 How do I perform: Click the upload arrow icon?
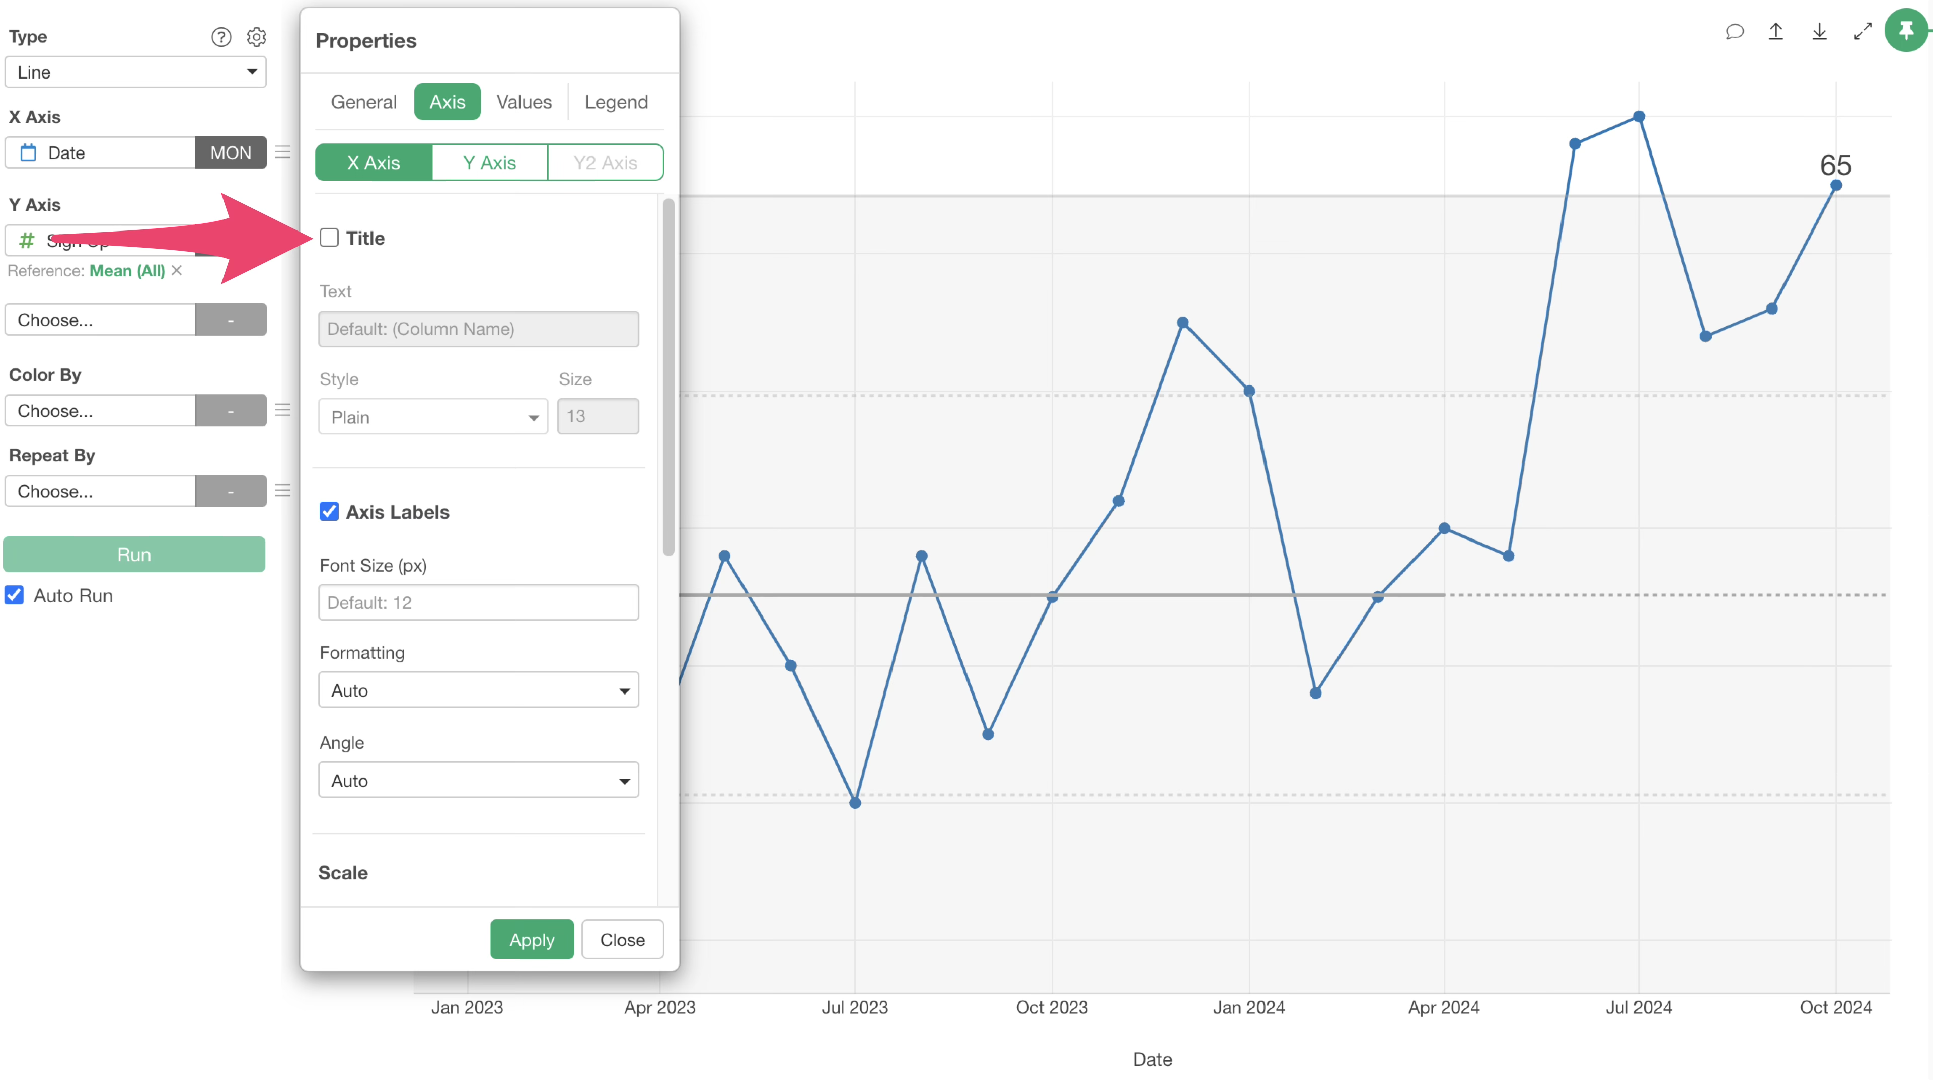pyautogui.click(x=1775, y=32)
